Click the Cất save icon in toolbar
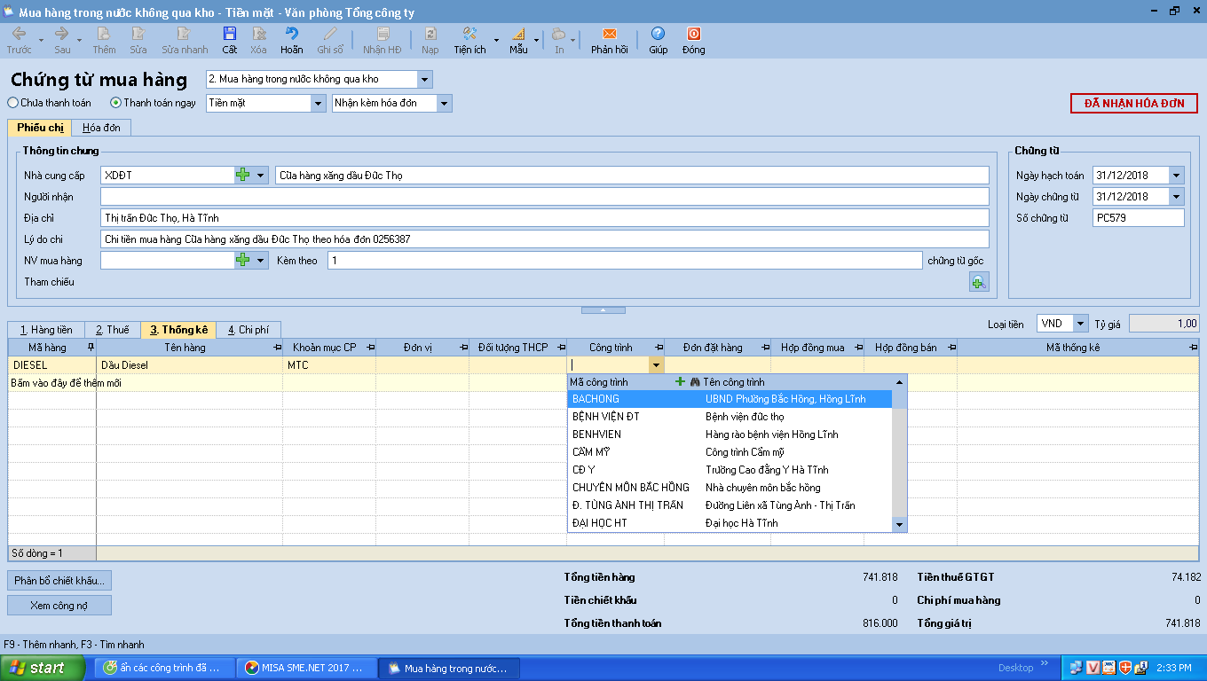The width and height of the screenshot is (1207, 681). (229, 35)
